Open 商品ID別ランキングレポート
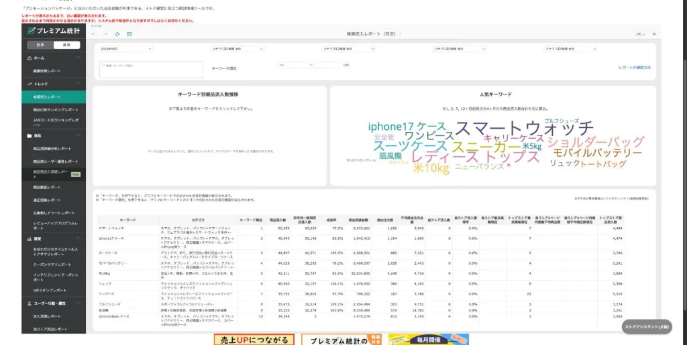 [x=56, y=110]
